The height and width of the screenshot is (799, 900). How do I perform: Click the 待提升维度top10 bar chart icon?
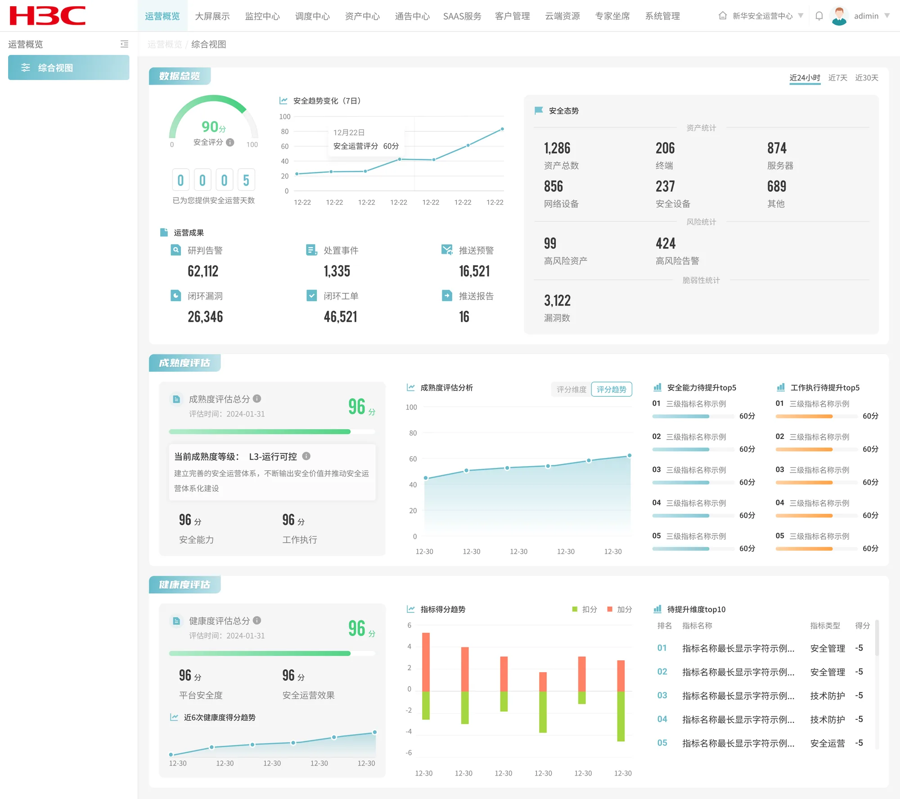pyautogui.click(x=657, y=609)
